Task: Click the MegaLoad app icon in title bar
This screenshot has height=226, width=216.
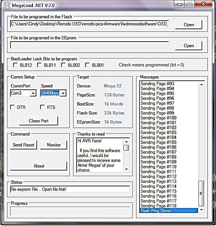Action: coord(7,5)
